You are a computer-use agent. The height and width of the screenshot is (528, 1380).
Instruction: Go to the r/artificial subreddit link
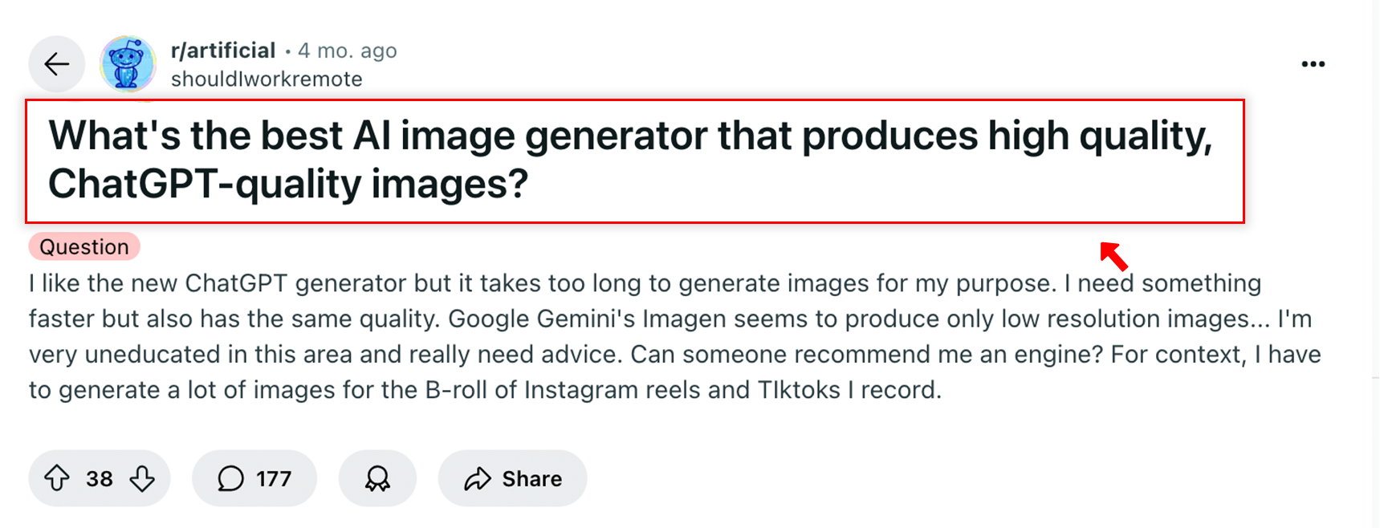tap(223, 51)
